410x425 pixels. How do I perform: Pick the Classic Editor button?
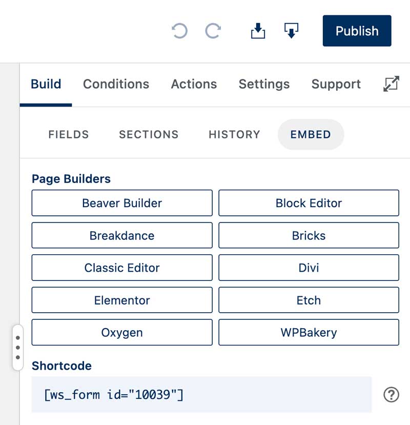point(122,268)
